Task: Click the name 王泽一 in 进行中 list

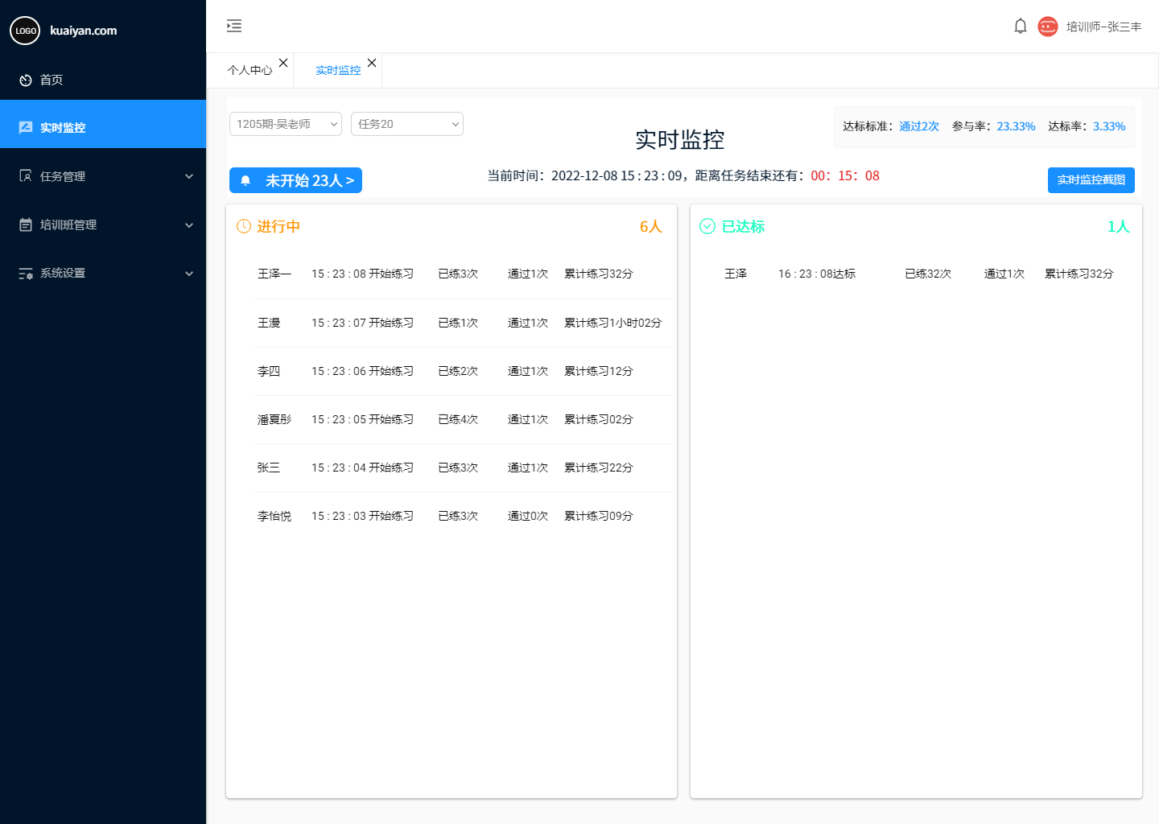Action: (274, 274)
